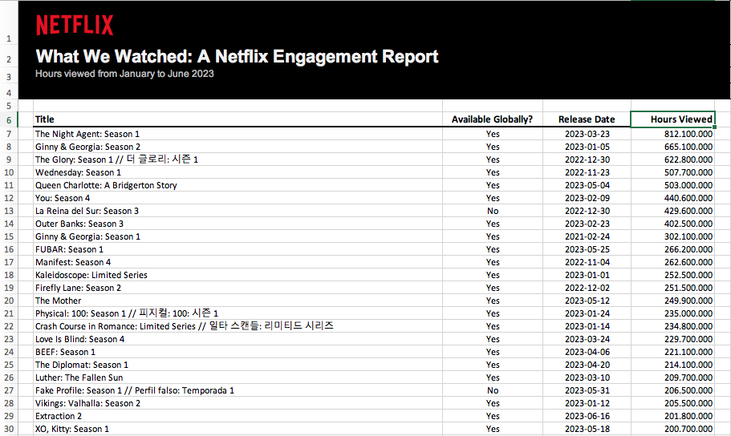
Task: Select hours viewed value 440.600.000
Action: (672, 198)
